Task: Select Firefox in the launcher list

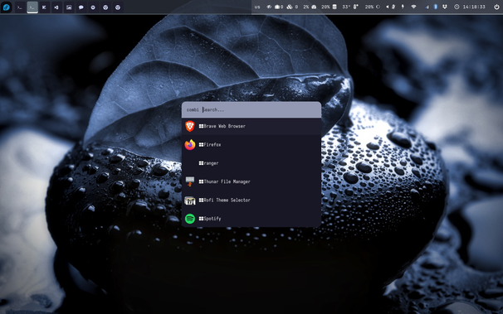Action: click(x=251, y=145)
